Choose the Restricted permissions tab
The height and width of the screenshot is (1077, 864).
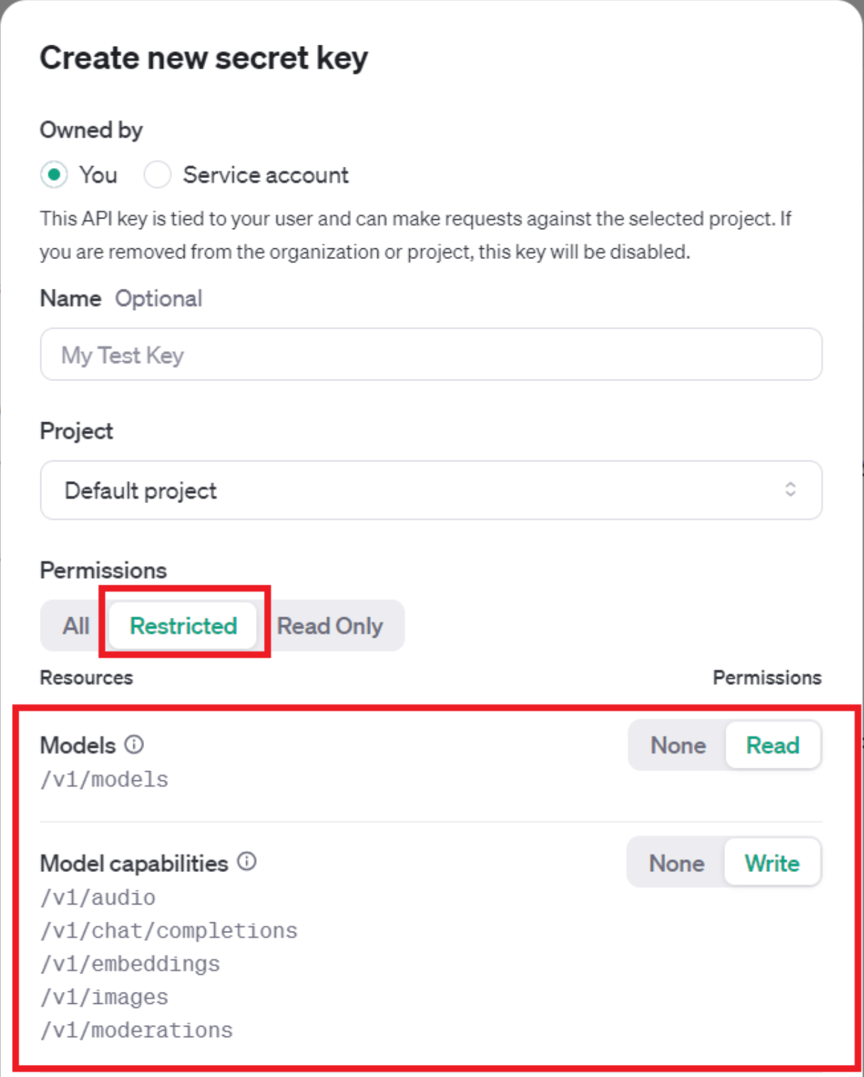(183, 626)
